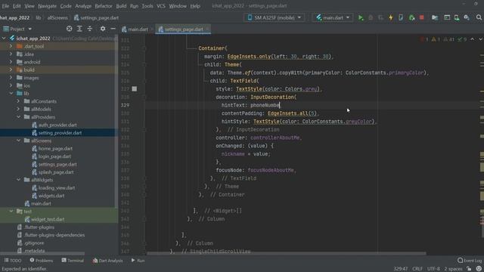Image resolution: width=484 pixels, height=272 pixels.
Task: Select setting_provider.dart in project tree
Action: (x=60, y=133)
